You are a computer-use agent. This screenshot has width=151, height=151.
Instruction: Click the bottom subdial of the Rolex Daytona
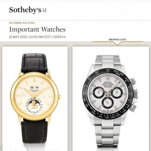point(108,103)
